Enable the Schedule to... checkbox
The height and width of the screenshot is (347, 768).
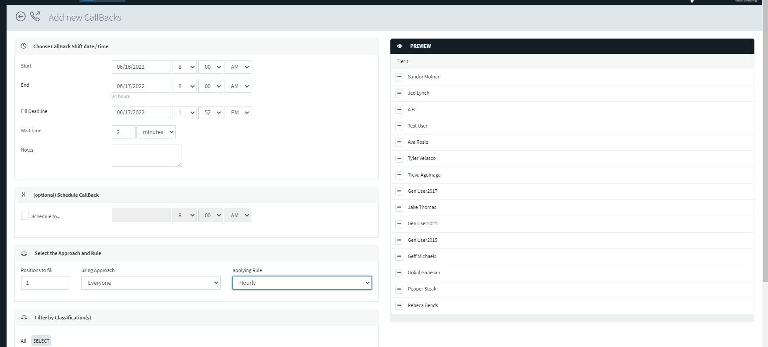tap(25, 216)
